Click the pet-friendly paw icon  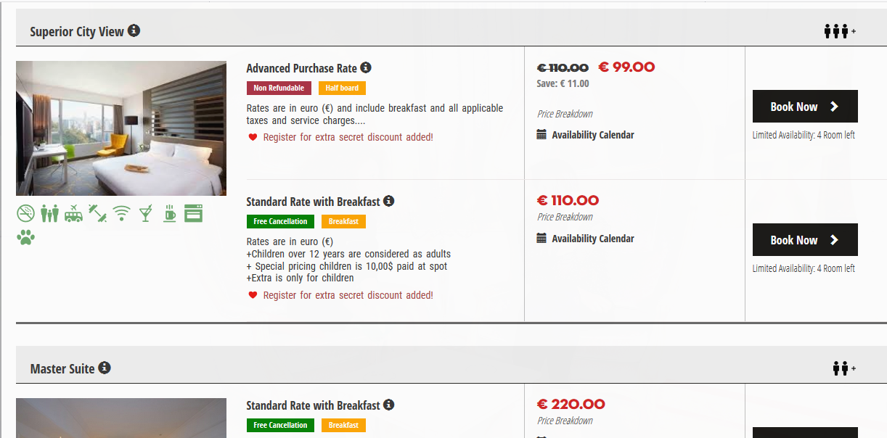click(26, 237)
